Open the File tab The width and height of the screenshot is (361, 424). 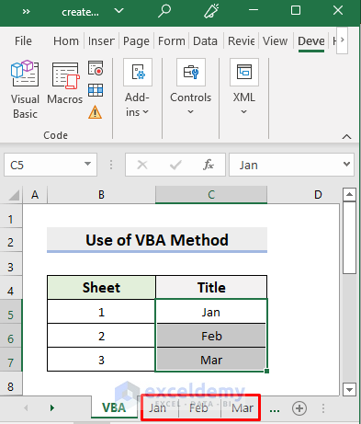(x=23, y=40)
